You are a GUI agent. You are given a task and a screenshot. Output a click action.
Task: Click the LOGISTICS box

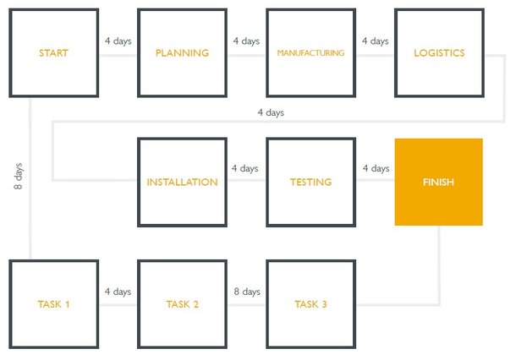point(439,53)
